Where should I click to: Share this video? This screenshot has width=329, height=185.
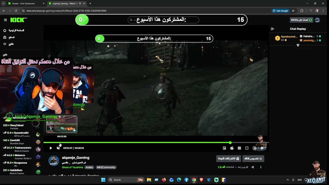pyautogui.click(x=253, y=167)
